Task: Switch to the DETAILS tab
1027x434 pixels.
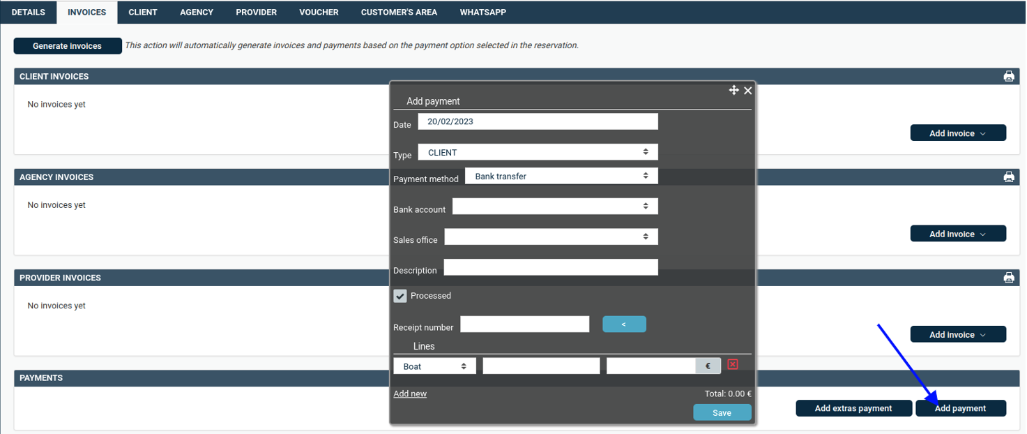Action: pos(29,13)
